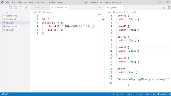The height and width of the screenshot is (96, 171).
Task: Create a new file in Explorer
Action: pos(11,7)
